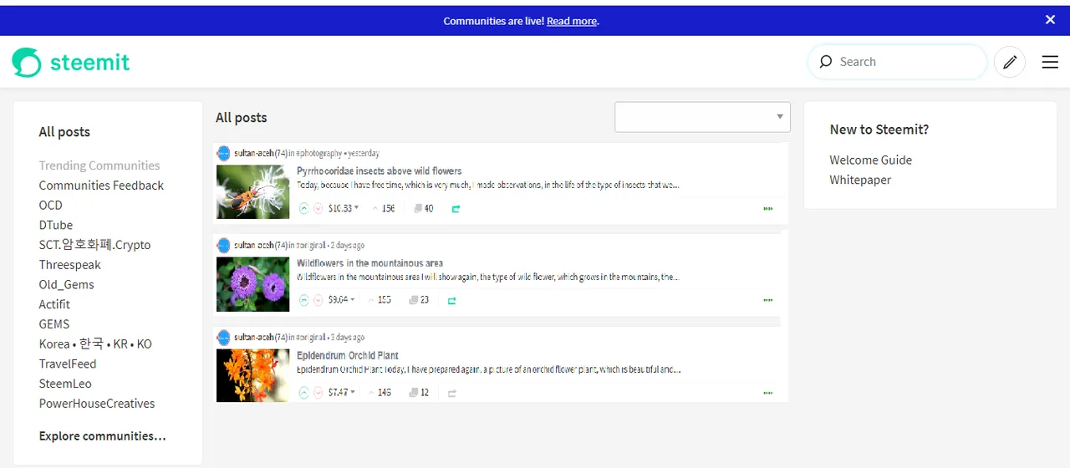Click the 'yesterday' timestamp on first post
The width and height of the screenshot is (1070, 468).
(x=364, y=154)
